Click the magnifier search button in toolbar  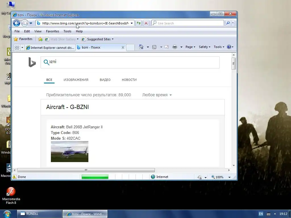(228, 23)
